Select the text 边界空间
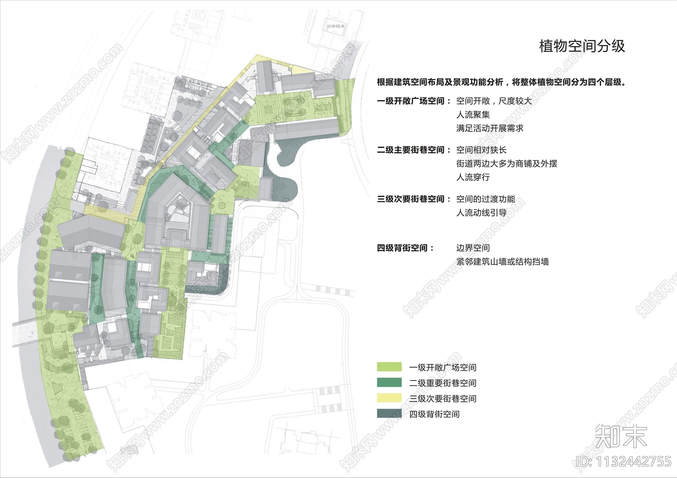The height and width of the screenshot is (478, 677). [473, 248]
